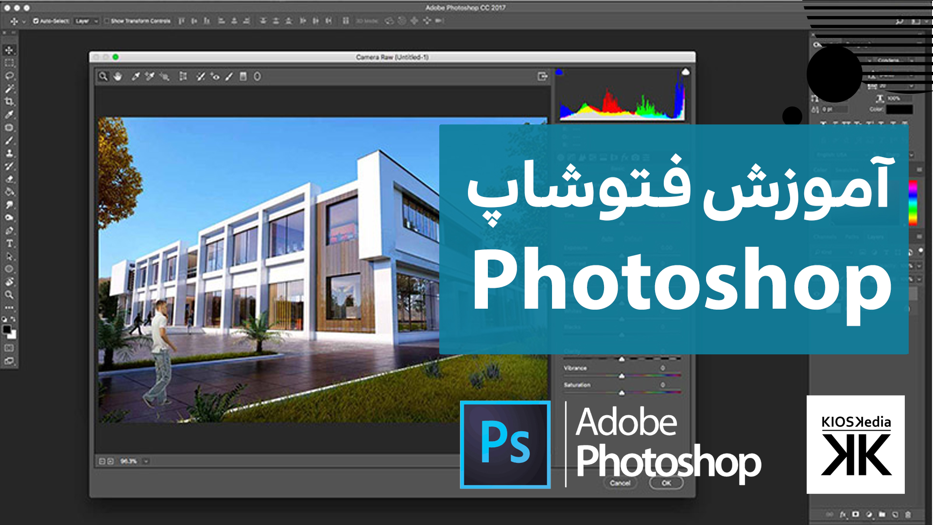Select the Eyedropper tool in Photoshop toolbar
Image resolution: width=933 pixels, height=525 pixels.
point(9,115)
